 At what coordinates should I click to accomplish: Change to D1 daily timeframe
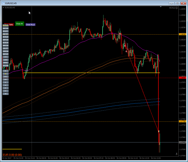coord(6,88)
